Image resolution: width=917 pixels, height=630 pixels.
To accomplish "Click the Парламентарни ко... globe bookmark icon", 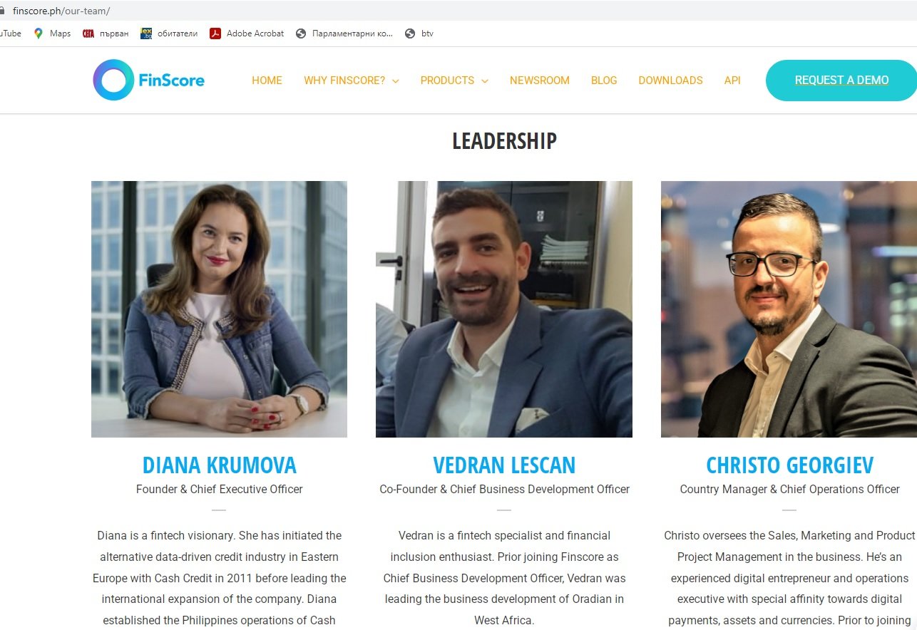I will [301, 33].
